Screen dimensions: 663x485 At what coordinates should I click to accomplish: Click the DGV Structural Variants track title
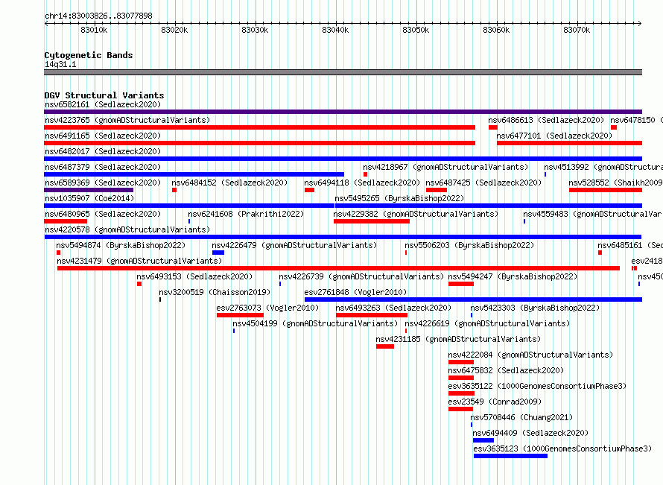(x=104, y=95)
